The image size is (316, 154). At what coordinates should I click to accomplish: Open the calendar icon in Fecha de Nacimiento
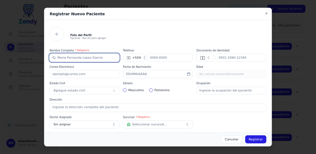tap(189, 74)
